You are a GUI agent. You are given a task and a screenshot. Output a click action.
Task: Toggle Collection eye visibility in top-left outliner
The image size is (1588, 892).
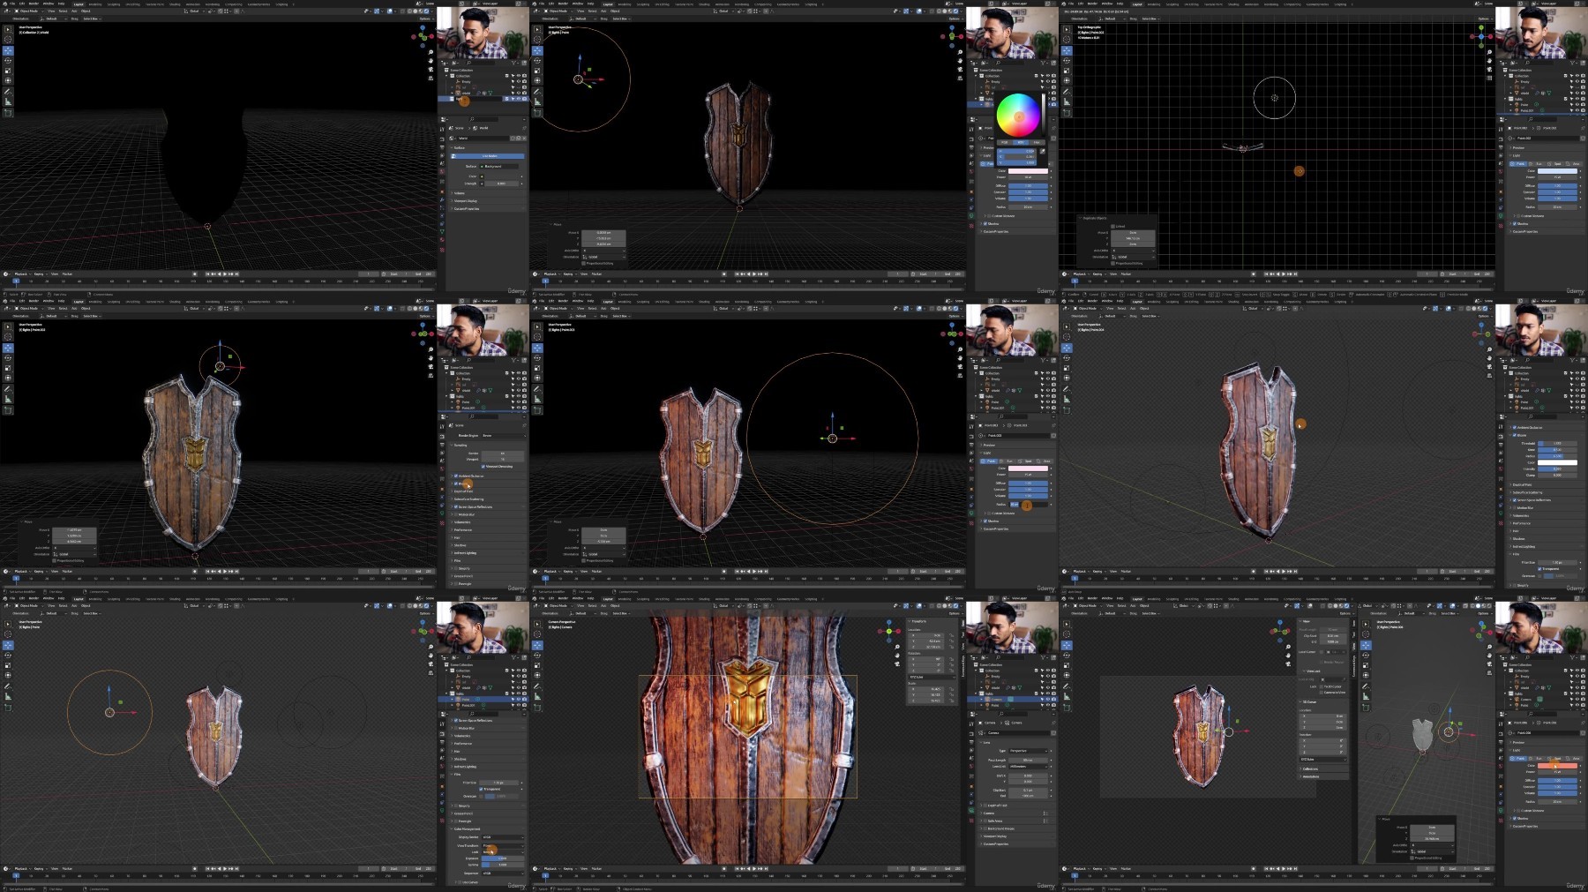coord(519,76)
